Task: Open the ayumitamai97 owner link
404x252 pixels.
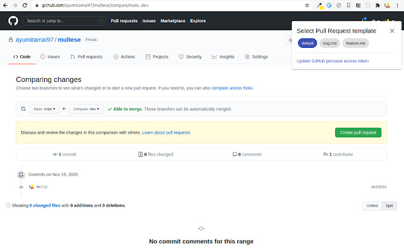Action: pos(35,40)
